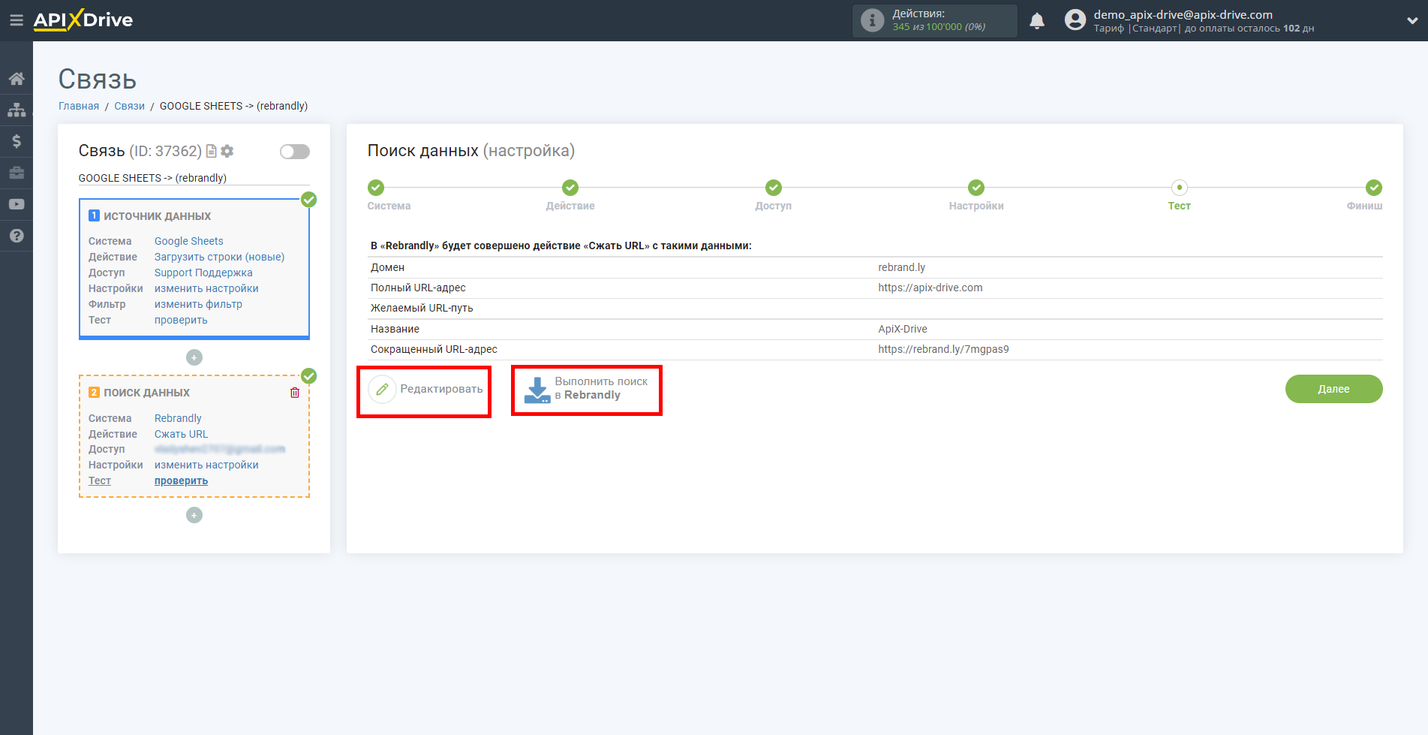The image size is (1428, 735).
Task: Expand the account dropdown chevron
Action: (x=1411, y=21)
